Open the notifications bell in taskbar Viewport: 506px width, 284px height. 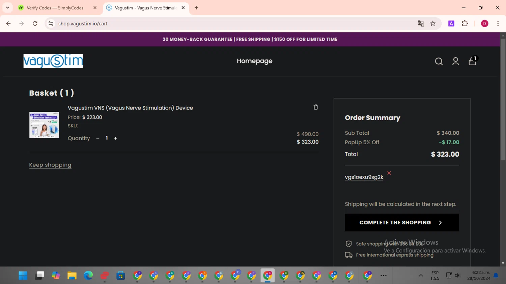[x=496, y=276]
